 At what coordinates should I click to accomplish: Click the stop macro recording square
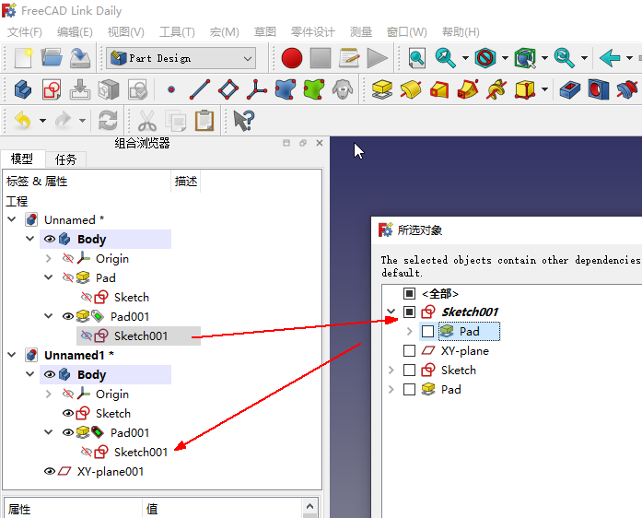321,58
